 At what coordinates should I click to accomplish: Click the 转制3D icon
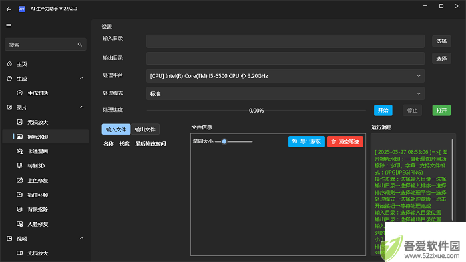pyautogui.click(x=19, y=165)
